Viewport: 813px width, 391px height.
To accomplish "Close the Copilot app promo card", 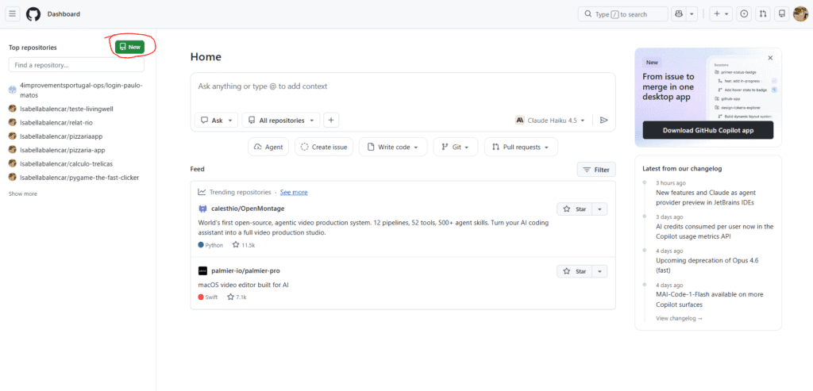I will click(770, 58).
